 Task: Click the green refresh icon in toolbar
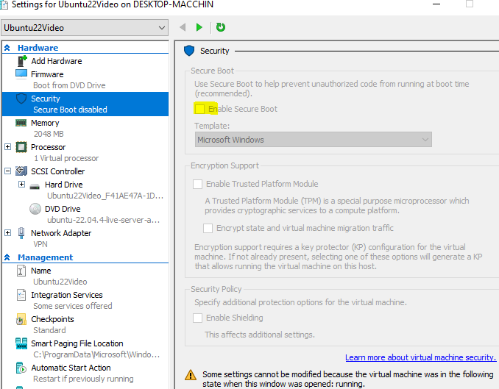click(221, 28)
